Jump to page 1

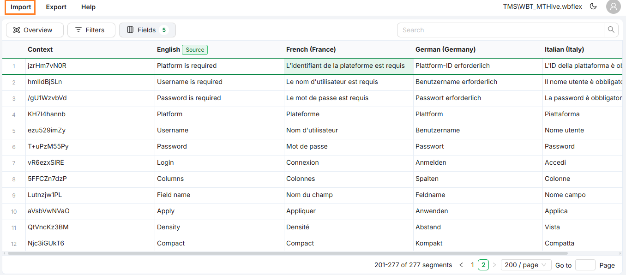[472, 265]
